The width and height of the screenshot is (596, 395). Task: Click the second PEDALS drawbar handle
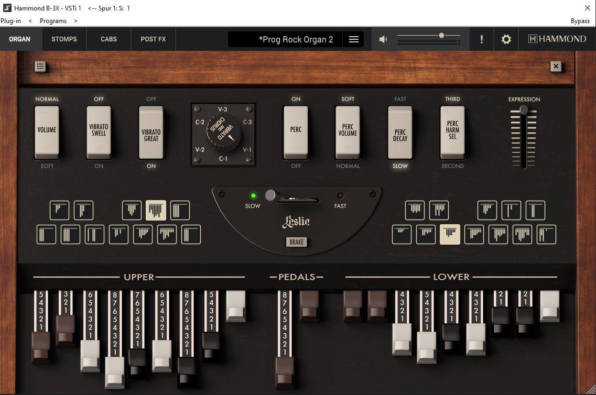tap(309, 306)
